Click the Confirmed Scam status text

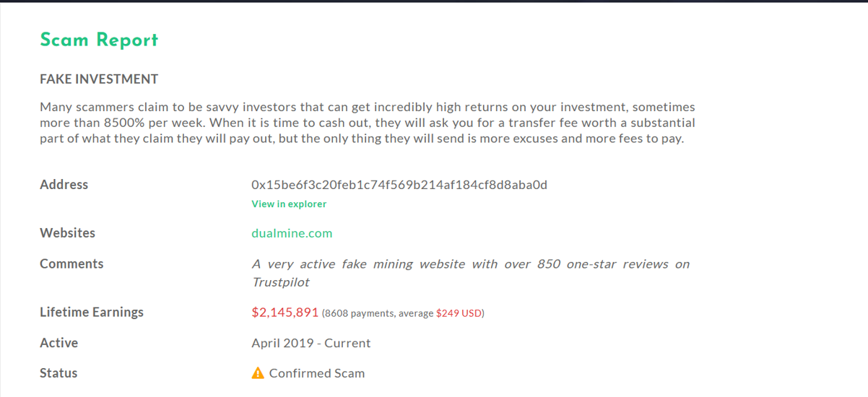[317, 373]
